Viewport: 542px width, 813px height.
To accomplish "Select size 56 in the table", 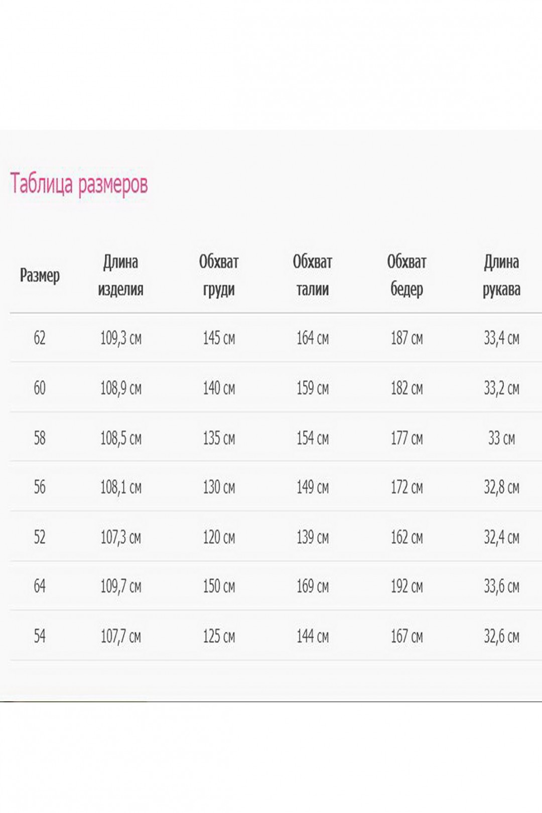I will point(40,487).
